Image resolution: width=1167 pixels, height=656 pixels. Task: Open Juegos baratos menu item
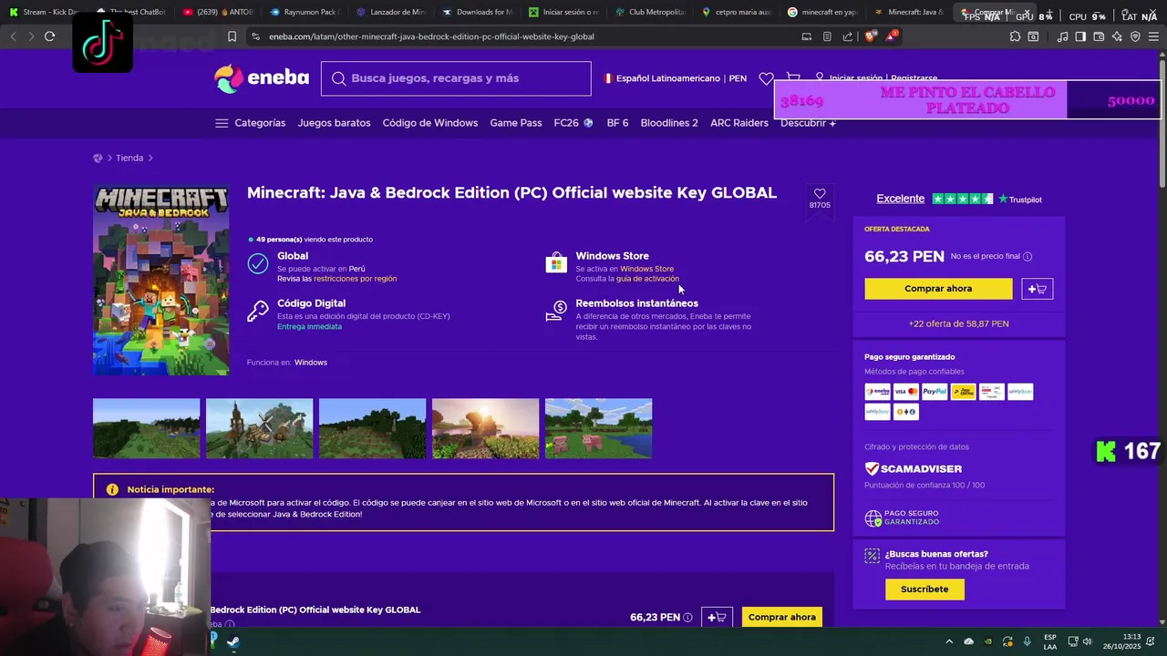[x=334, y=123]
